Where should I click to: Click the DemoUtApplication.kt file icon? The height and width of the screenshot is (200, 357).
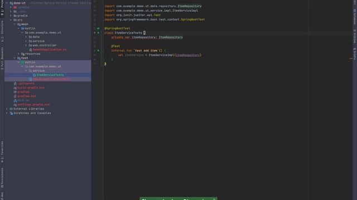coord(30,49)
